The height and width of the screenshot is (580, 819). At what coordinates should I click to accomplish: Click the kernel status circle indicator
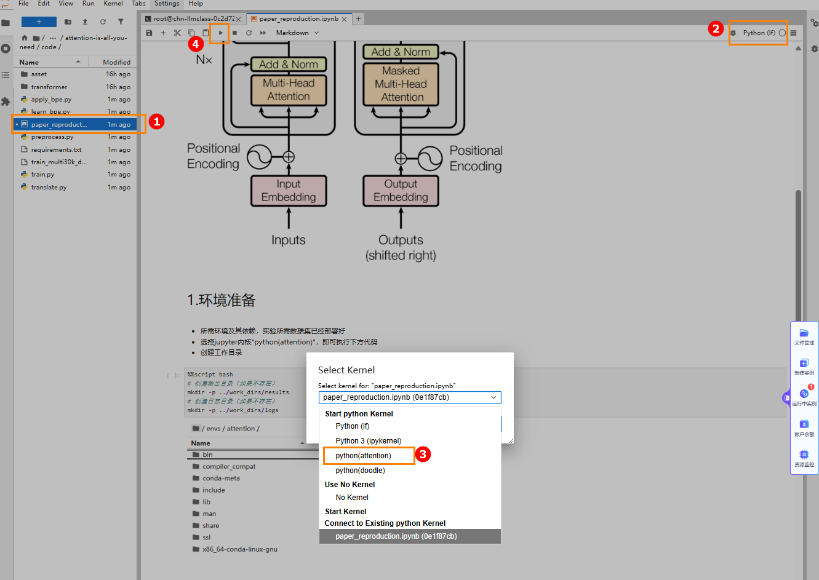click(x=782, y=33)
